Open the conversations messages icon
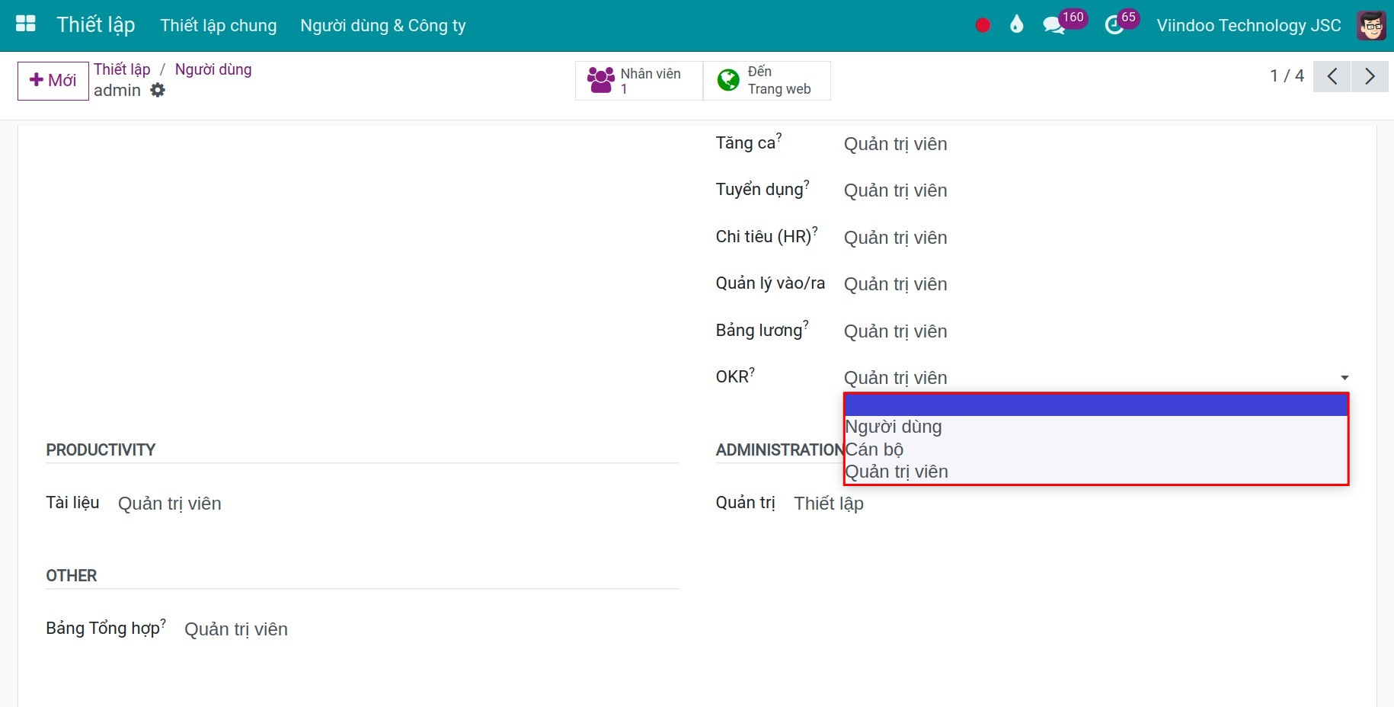This screenshot has width=1394, height=707. pos(1054,25)
